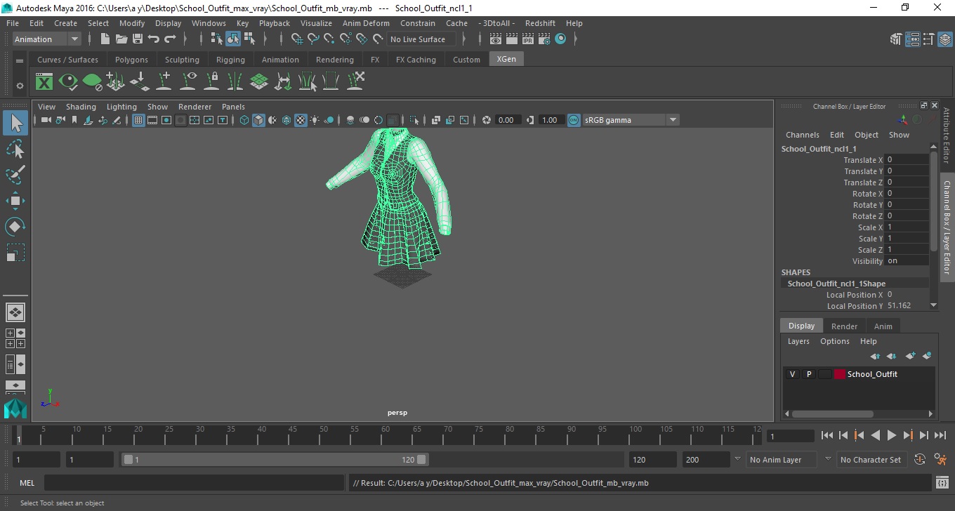Activate the Lasso select tool

[x=15, y=150]
